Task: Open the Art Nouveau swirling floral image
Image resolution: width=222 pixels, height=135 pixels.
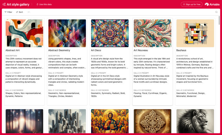Action: coord(153,33)
